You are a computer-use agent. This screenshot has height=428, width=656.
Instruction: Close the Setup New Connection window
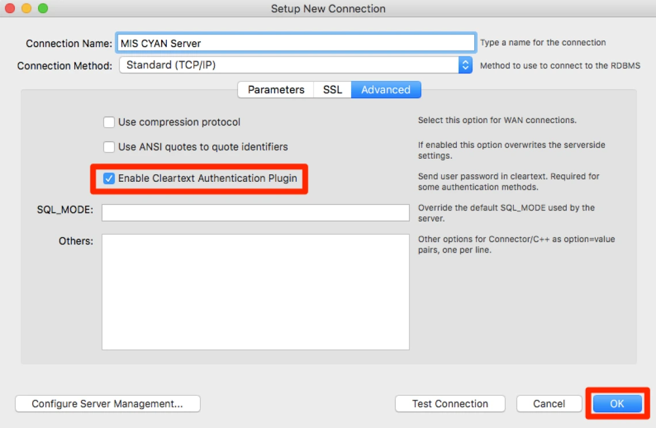point(10,9)
